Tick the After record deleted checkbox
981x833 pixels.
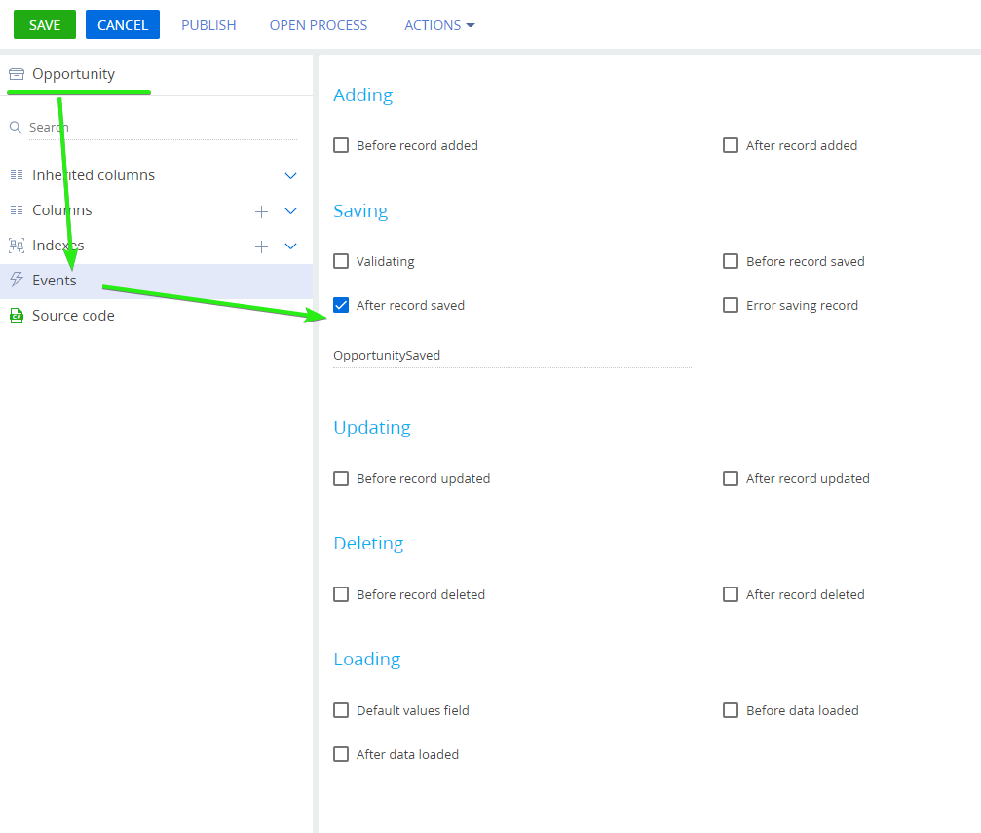tap(731, 594)
